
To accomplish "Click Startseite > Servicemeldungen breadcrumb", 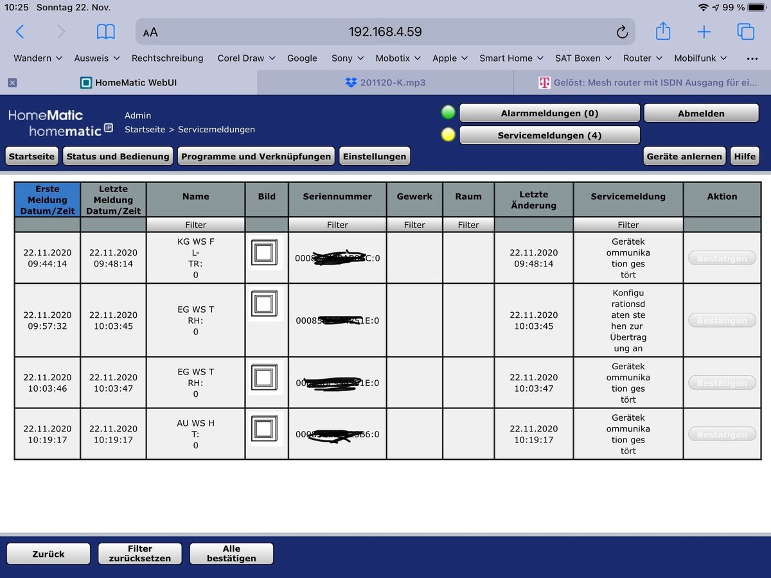I will pos(190,130).
